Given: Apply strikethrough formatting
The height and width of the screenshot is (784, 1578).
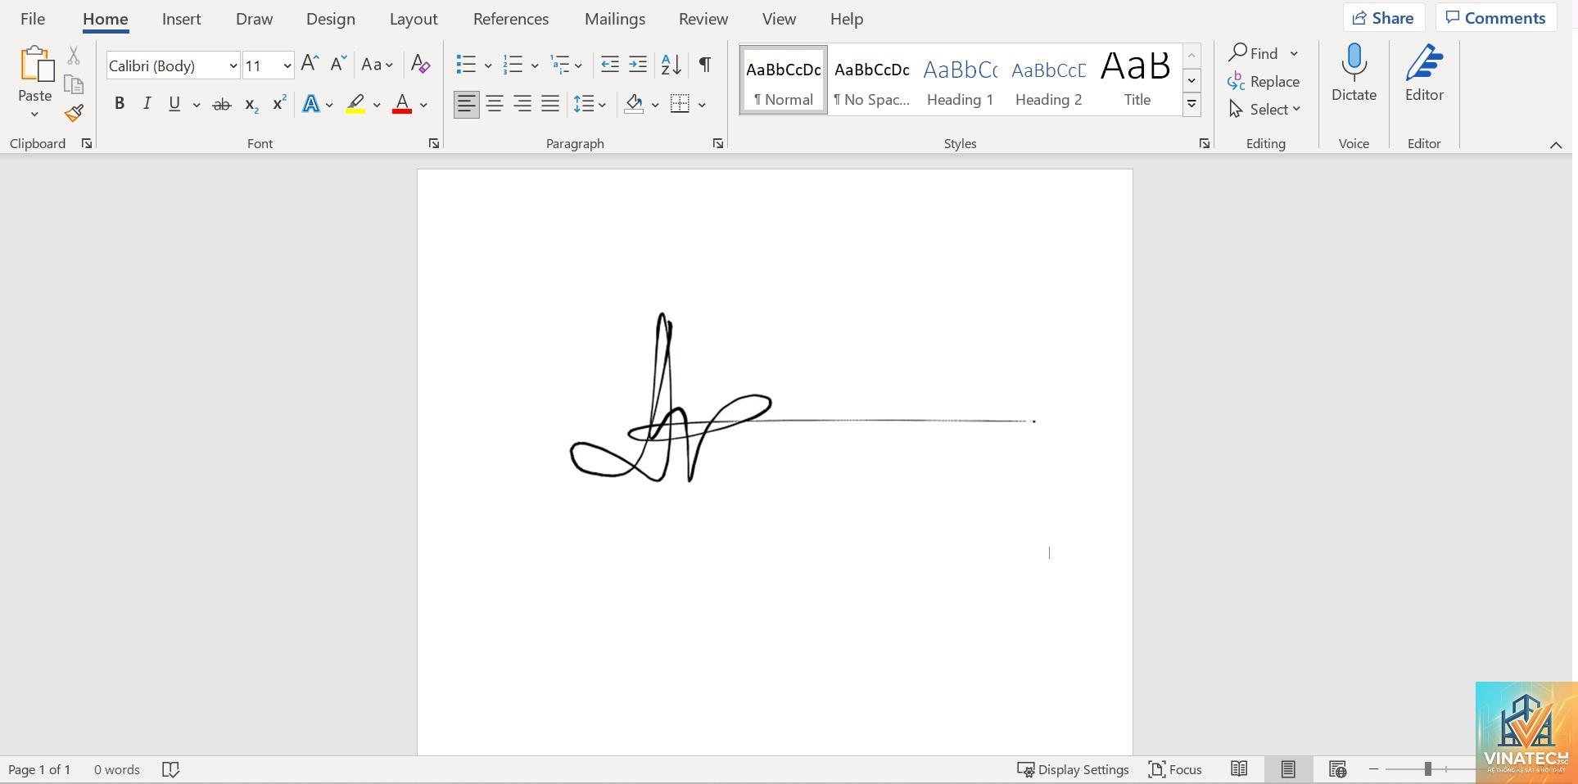Looking at the screenshot, I should coord(222,104).
